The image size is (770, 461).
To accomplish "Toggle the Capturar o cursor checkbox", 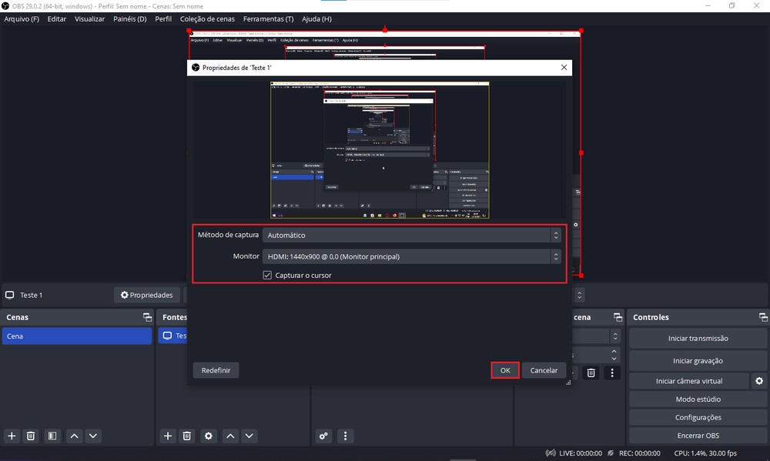I will 267,275.
